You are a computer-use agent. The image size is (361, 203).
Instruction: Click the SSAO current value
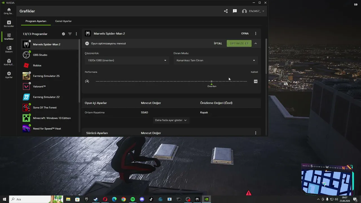tap(144, 112)
